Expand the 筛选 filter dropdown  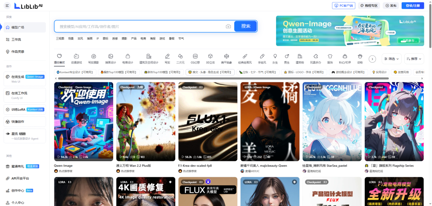[x=392, y=59]
